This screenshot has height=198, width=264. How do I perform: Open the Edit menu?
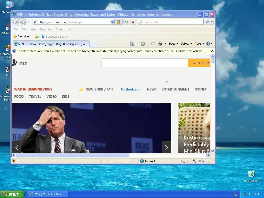24,29
